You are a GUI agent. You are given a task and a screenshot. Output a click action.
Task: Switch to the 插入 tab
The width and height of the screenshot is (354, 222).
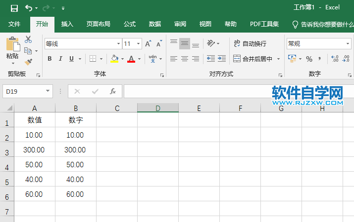(67, 24)
